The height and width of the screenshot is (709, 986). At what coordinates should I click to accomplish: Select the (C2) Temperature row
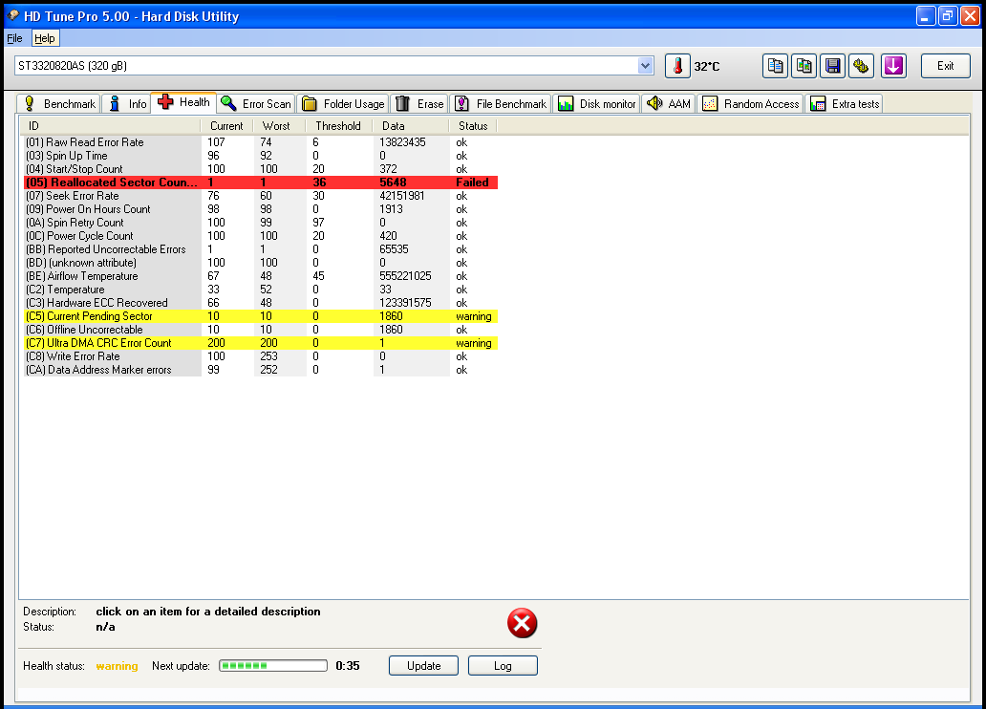[261, 290]
